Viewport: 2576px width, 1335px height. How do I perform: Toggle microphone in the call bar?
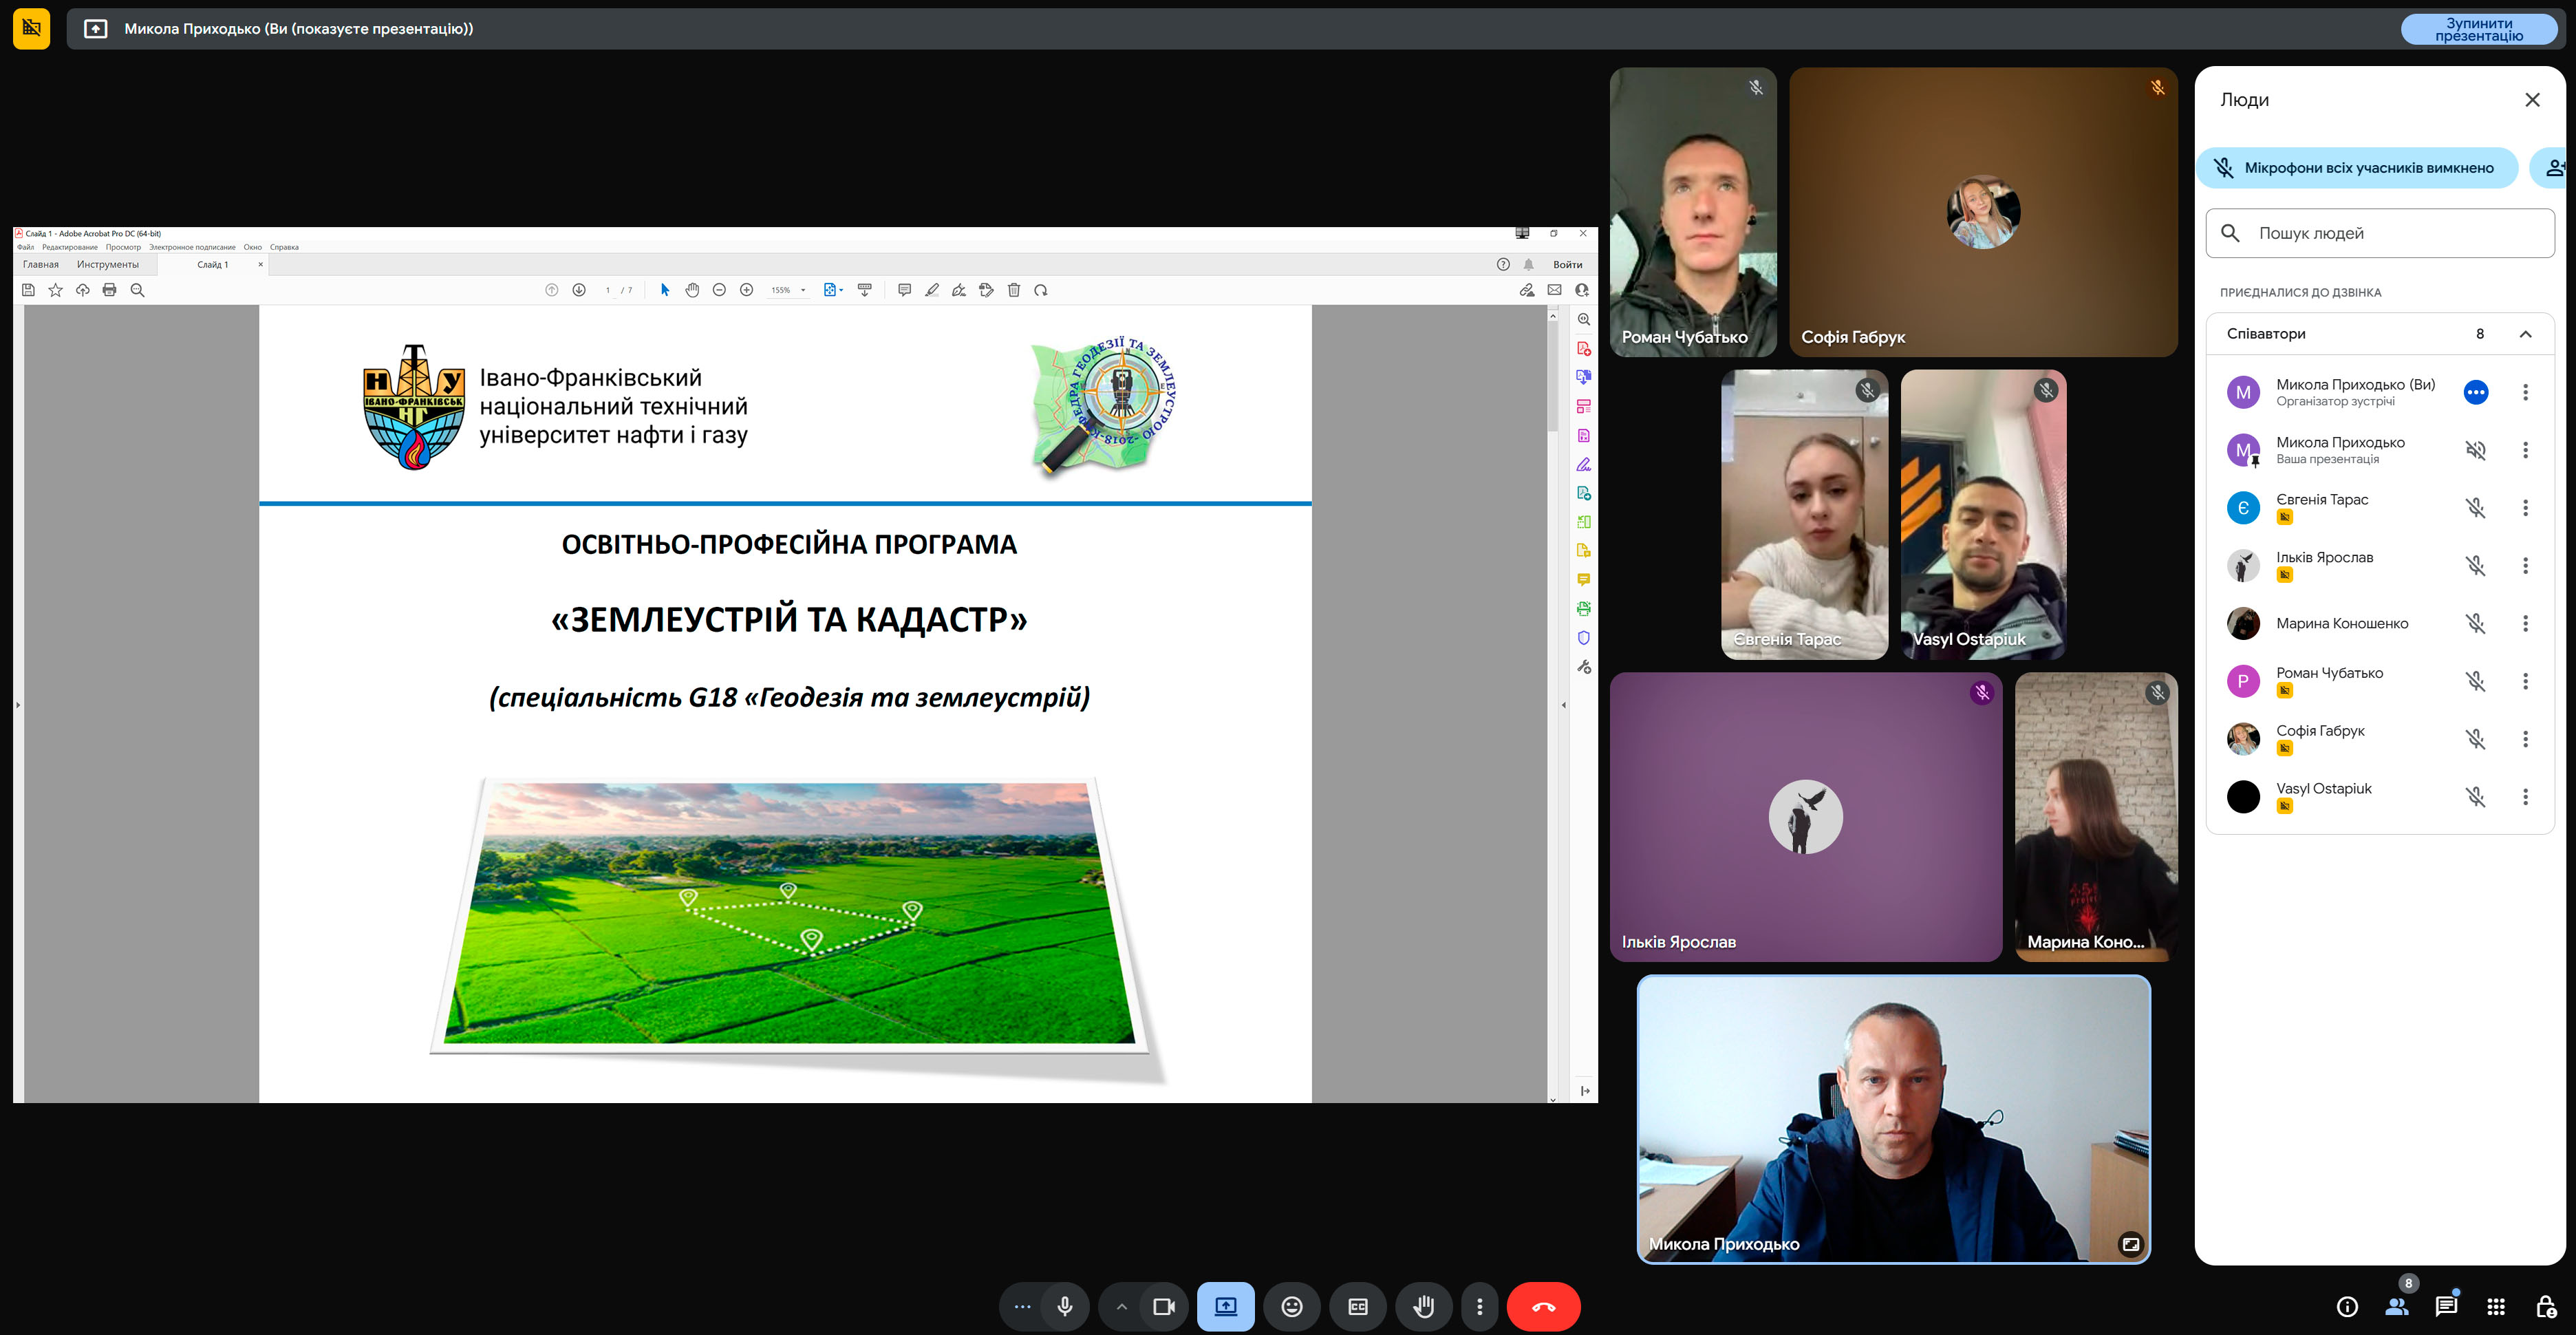[x=1064, y=1306]
